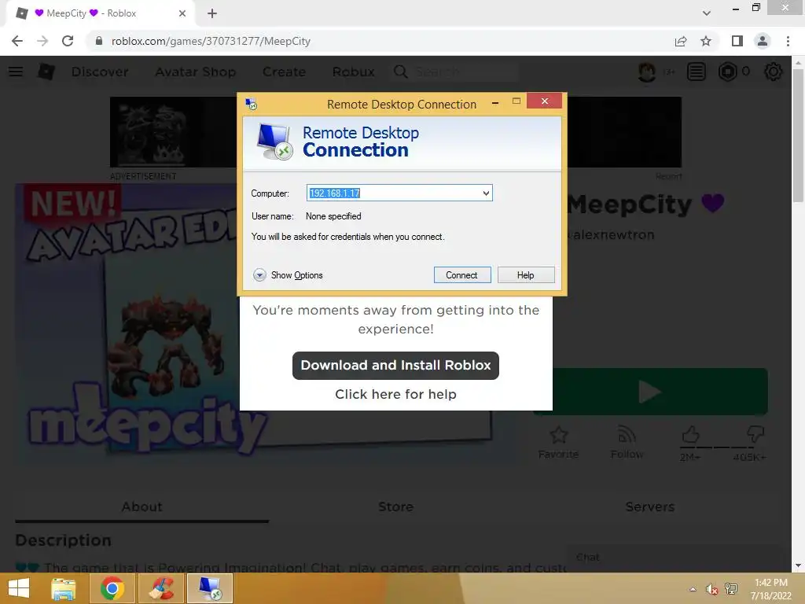The image size is (805, 604).
Task: Click the Computer field containing 192.168.1.17
Action: [399, 193]
